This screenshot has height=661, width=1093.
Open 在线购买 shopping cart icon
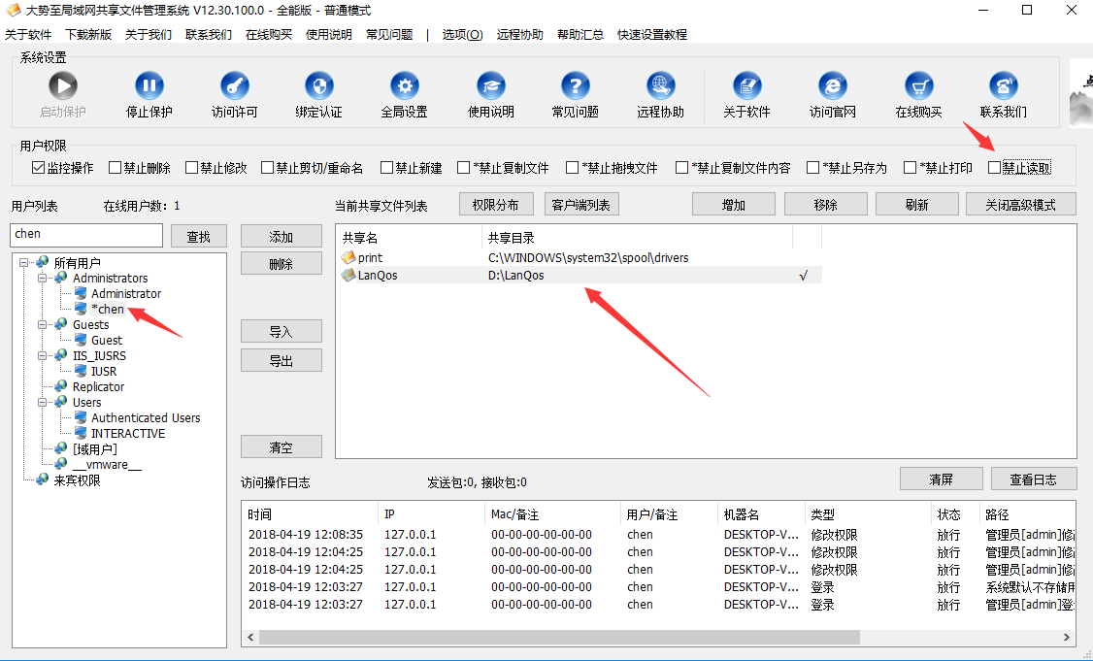click(x=918, y=86)
